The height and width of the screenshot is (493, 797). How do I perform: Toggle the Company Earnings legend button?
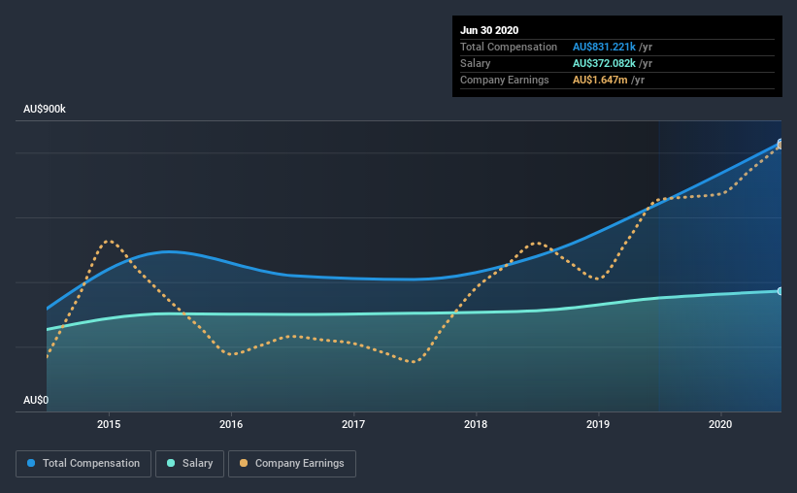pos(292,464)
